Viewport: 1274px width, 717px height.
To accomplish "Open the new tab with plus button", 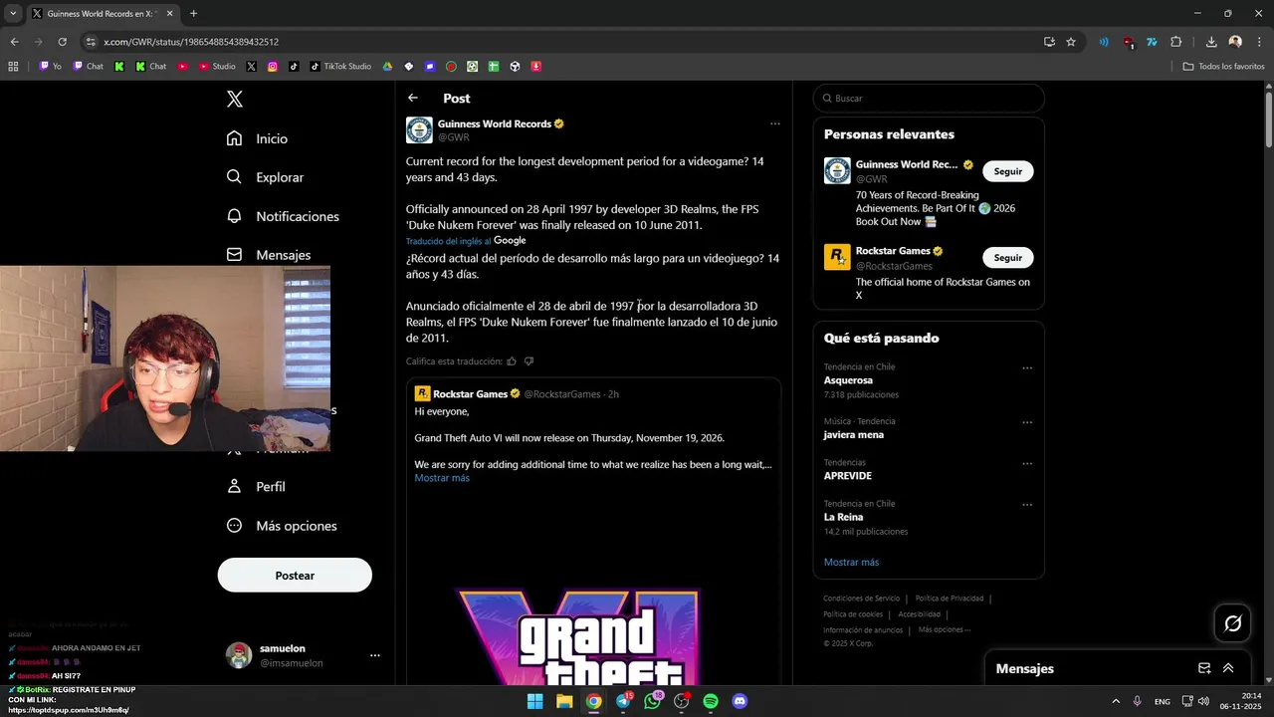I will [x=193, y=14].
